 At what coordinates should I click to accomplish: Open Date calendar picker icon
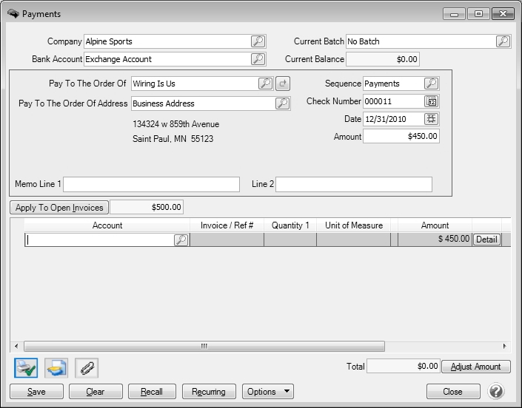432,119
